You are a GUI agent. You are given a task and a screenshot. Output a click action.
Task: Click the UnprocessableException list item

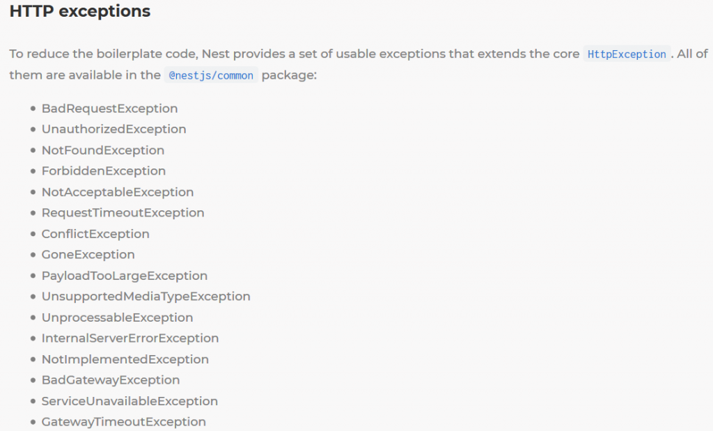point(117,318)
